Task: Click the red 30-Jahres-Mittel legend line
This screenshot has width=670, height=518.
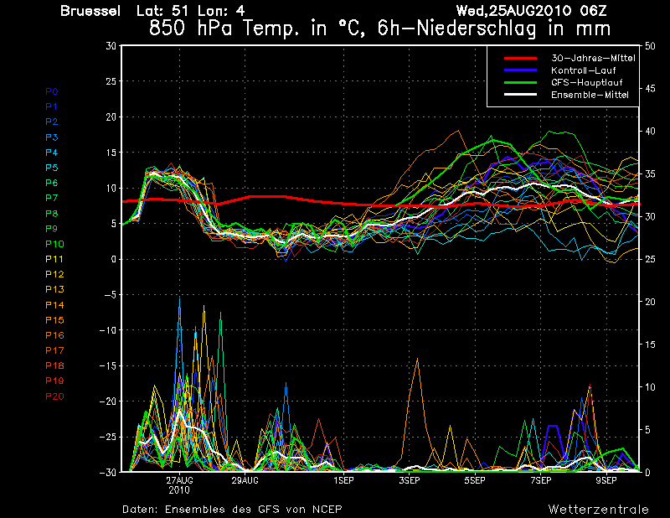Action: pos(520,58)
